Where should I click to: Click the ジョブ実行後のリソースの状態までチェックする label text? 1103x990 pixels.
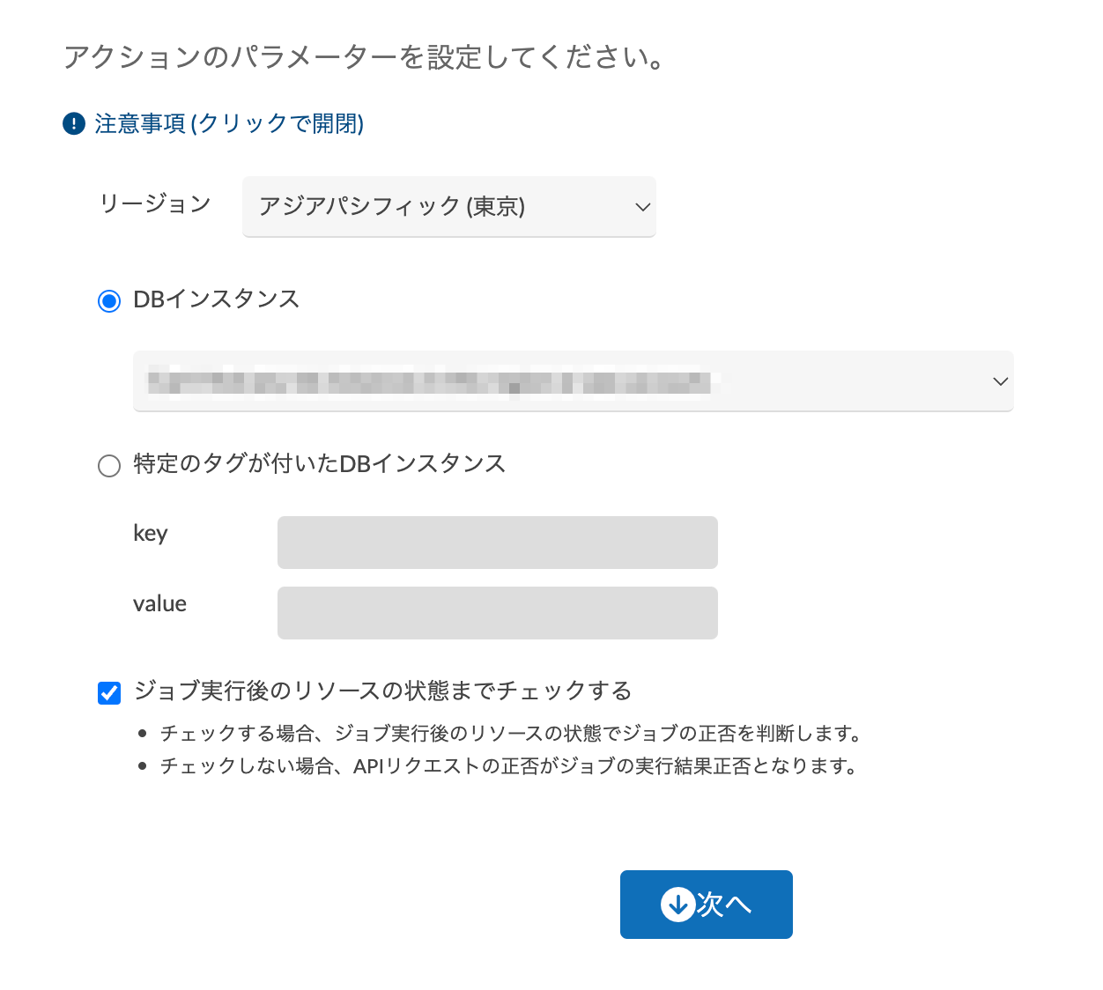pyautogui.click(x=383, y=691)
